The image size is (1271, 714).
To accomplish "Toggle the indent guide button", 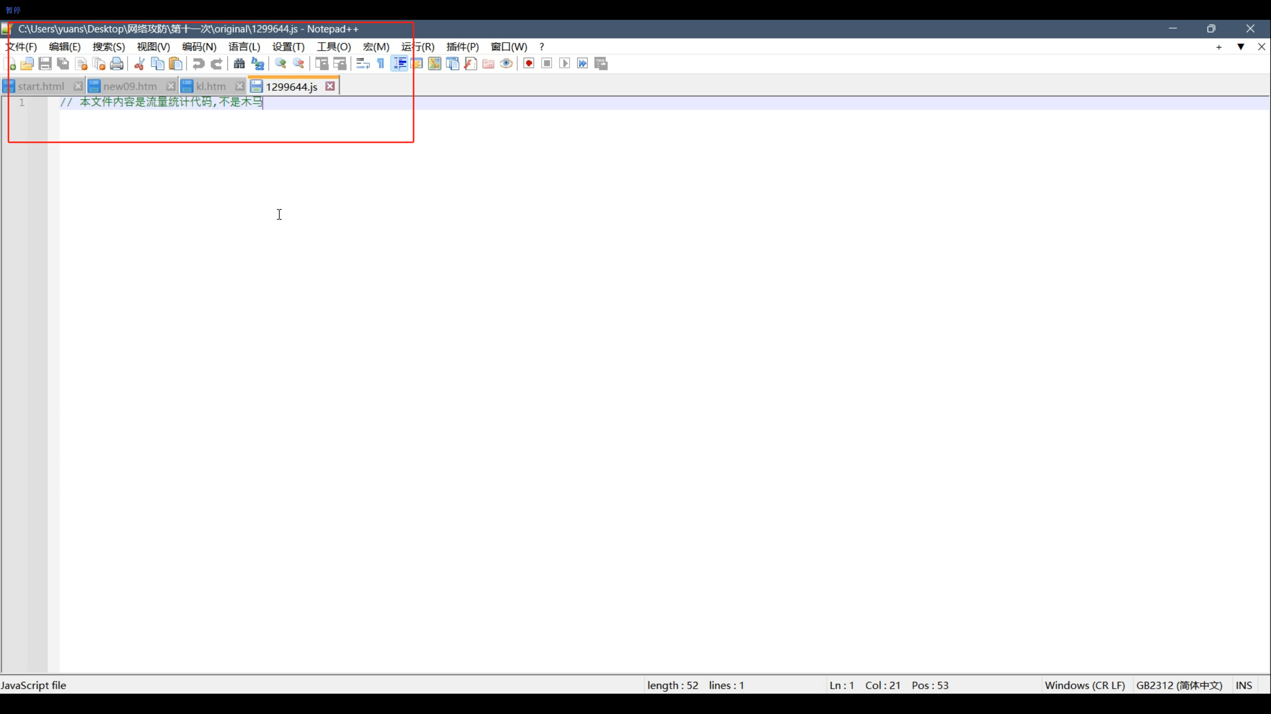I will 399,63.
